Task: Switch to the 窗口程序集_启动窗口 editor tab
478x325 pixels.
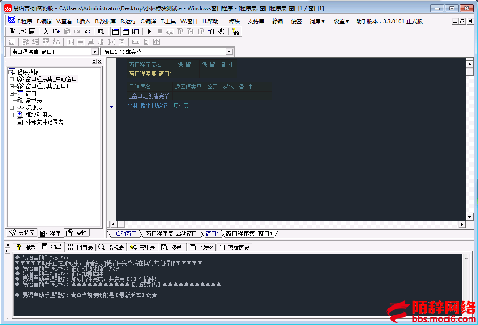Action: 171,233
